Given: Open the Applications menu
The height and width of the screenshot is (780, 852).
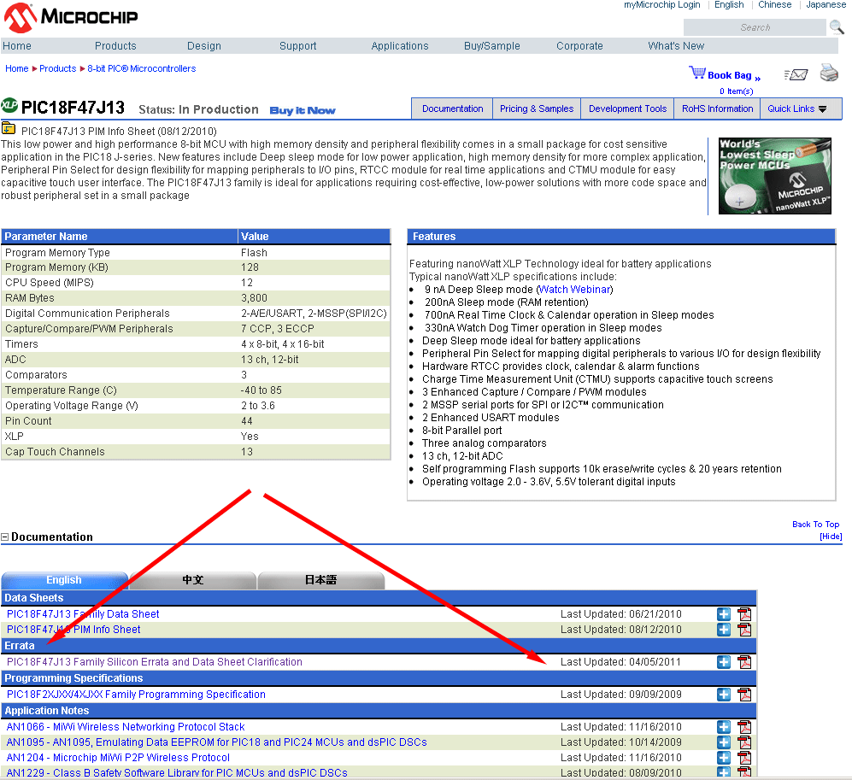Looking at the screenshot, I should (399, 46).
